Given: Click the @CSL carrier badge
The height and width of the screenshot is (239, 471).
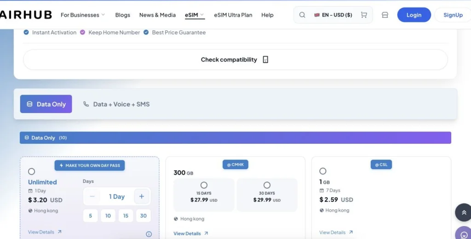Looking at the screenshot, I should (381, 165).
